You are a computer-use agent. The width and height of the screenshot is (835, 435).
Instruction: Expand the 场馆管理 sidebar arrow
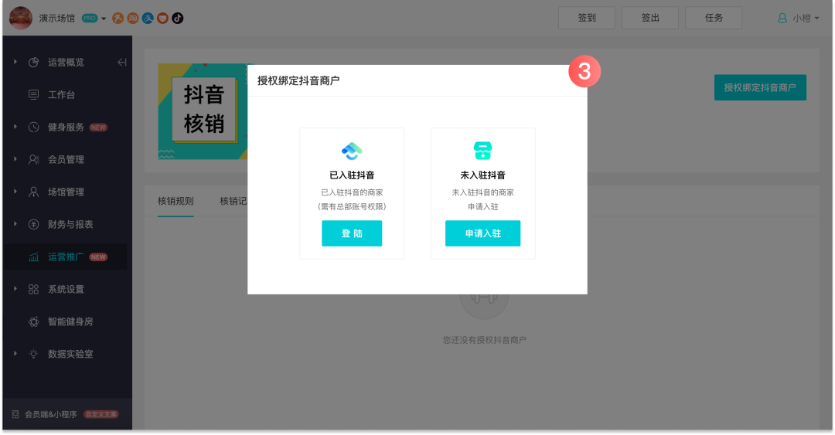coord(15,192)
